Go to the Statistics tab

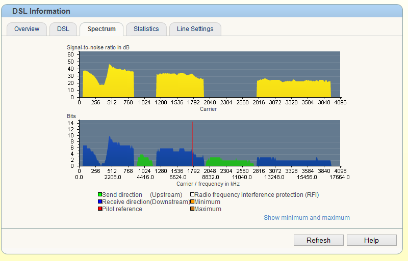coord(146,29)
